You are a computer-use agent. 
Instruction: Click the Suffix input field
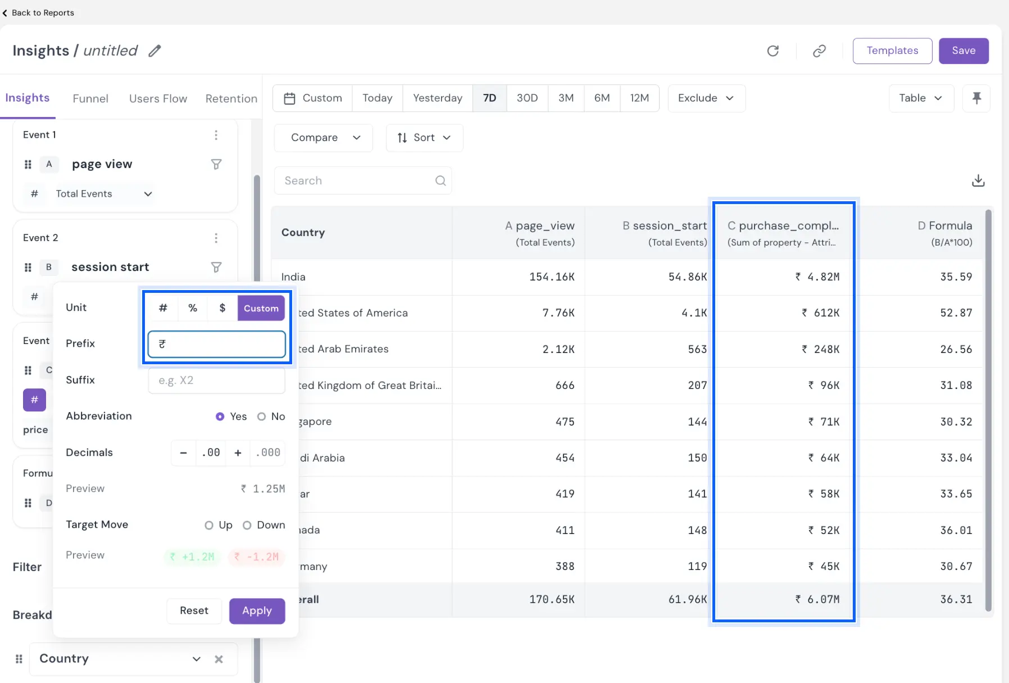pyautogui.click(x=216, y=381)
